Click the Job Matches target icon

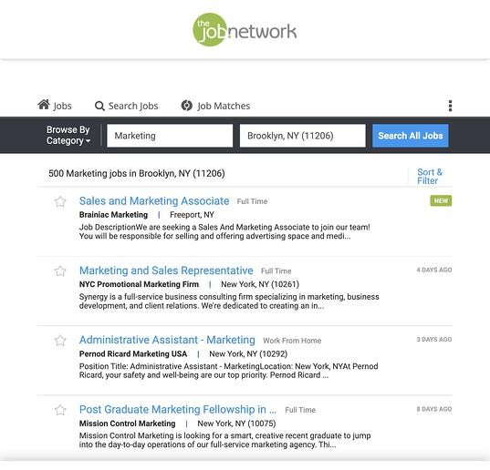186,106
